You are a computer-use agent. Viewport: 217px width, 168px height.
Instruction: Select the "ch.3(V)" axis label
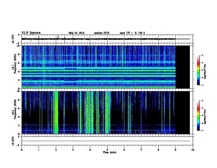pos(13,141)
